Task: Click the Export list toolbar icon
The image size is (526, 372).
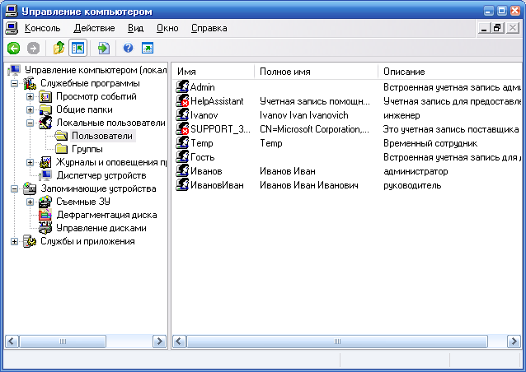Action: [104, 48]
